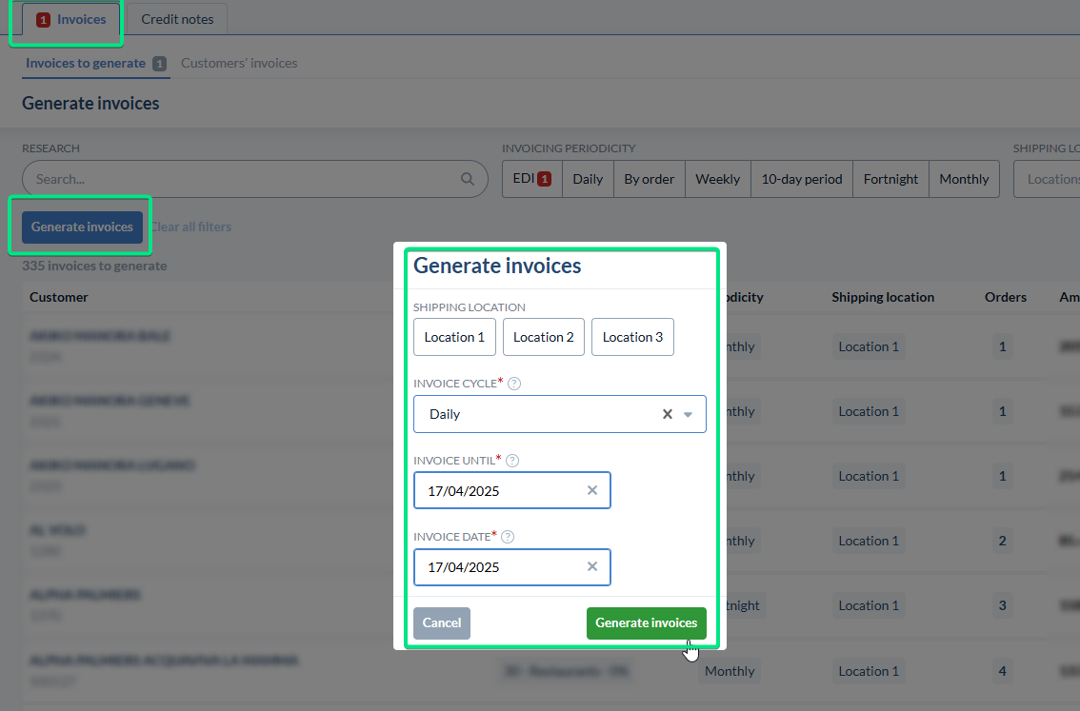Click green Generate invoices button in dialog
Viewport: 1080px width, 711px height.
coord(646,622)
